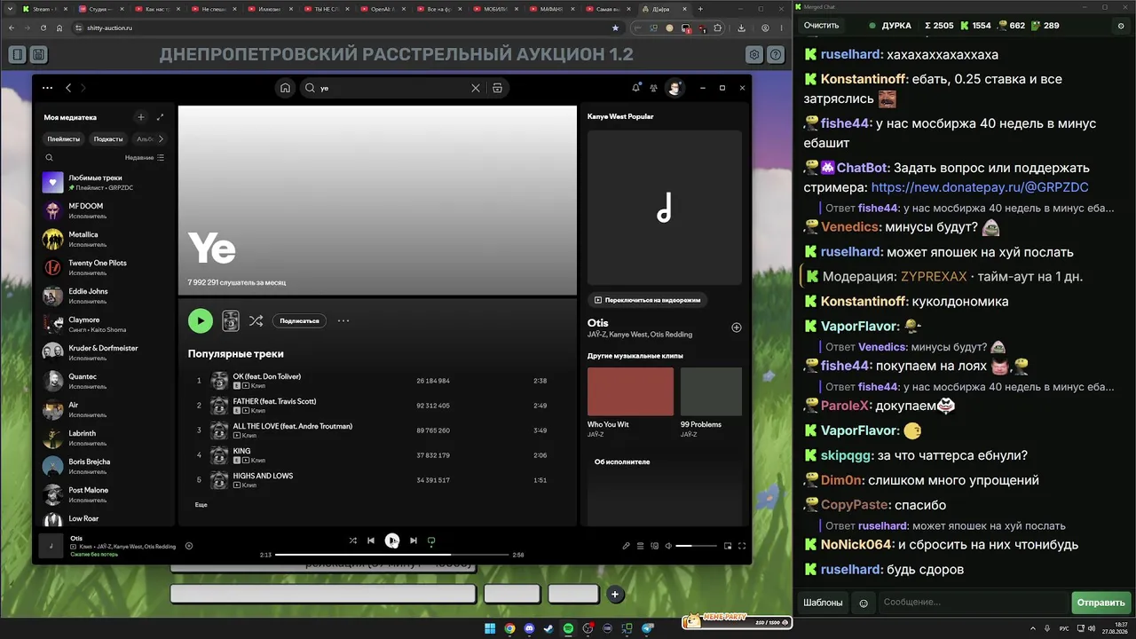1136x639 pixels.
Task: Toggle repeat in the player bar
Action: [431, 540]
